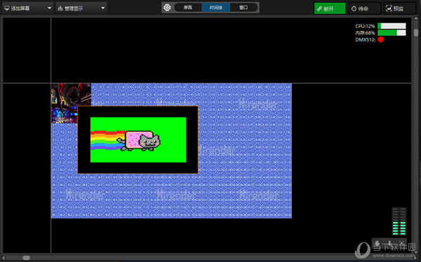The image size is (421, 262).
Task: Click the monitor icon beside 添加屏幕
Action: click(x=7, y=8)
